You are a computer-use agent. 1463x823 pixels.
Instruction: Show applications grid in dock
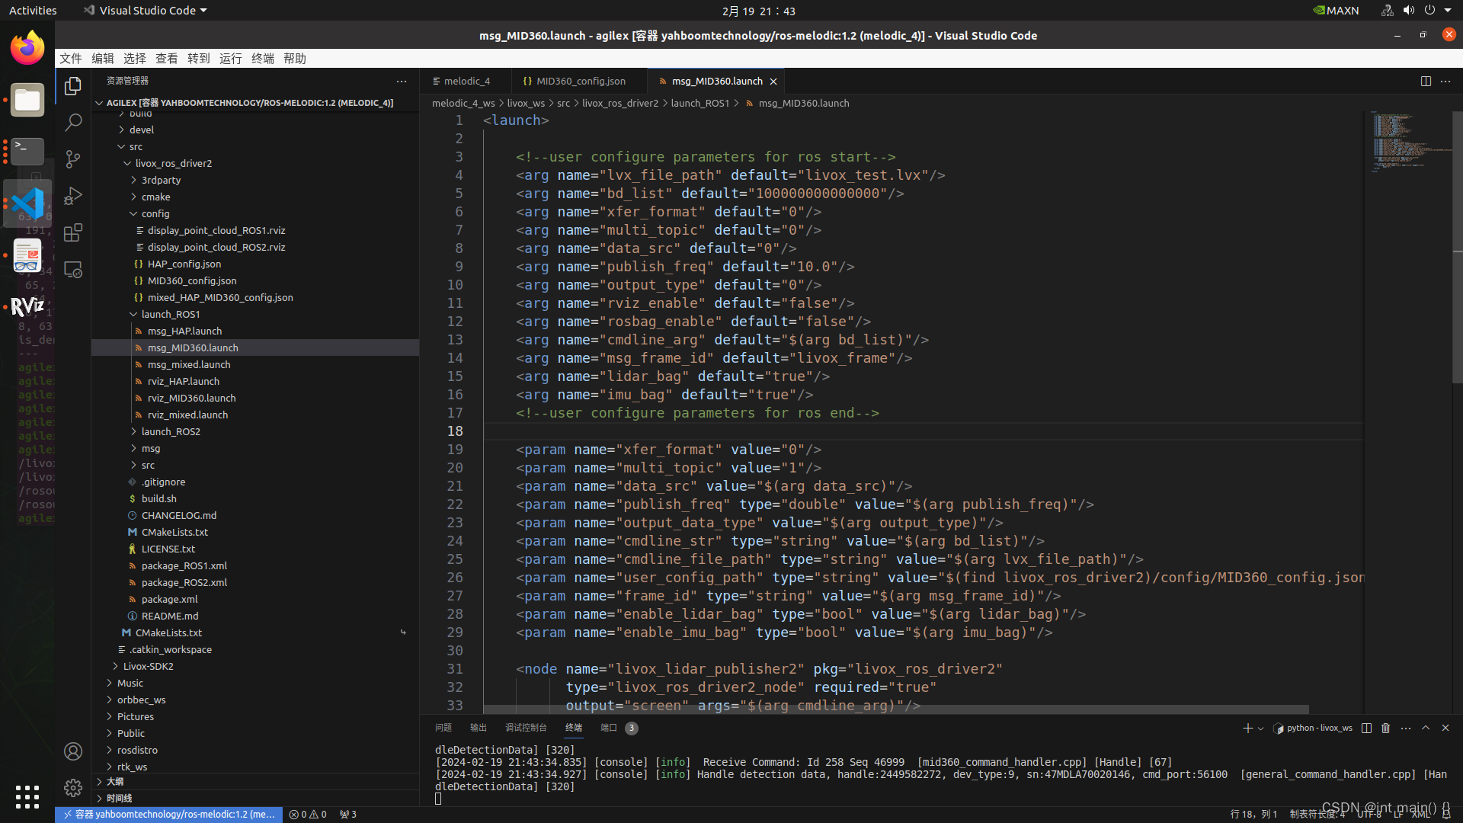point(27,797)
